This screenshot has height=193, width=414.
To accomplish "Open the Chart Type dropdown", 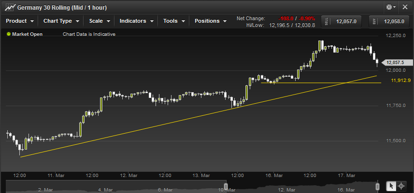I will [61, 21].
